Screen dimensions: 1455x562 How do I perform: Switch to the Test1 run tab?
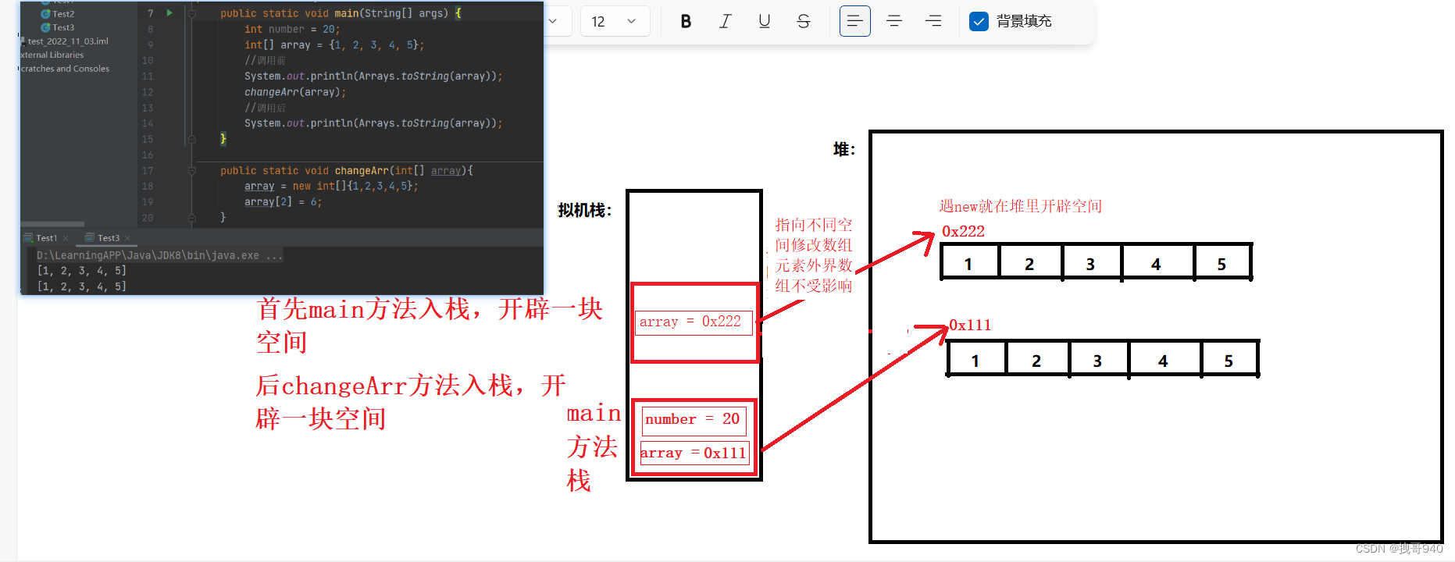tap(46, 238)
